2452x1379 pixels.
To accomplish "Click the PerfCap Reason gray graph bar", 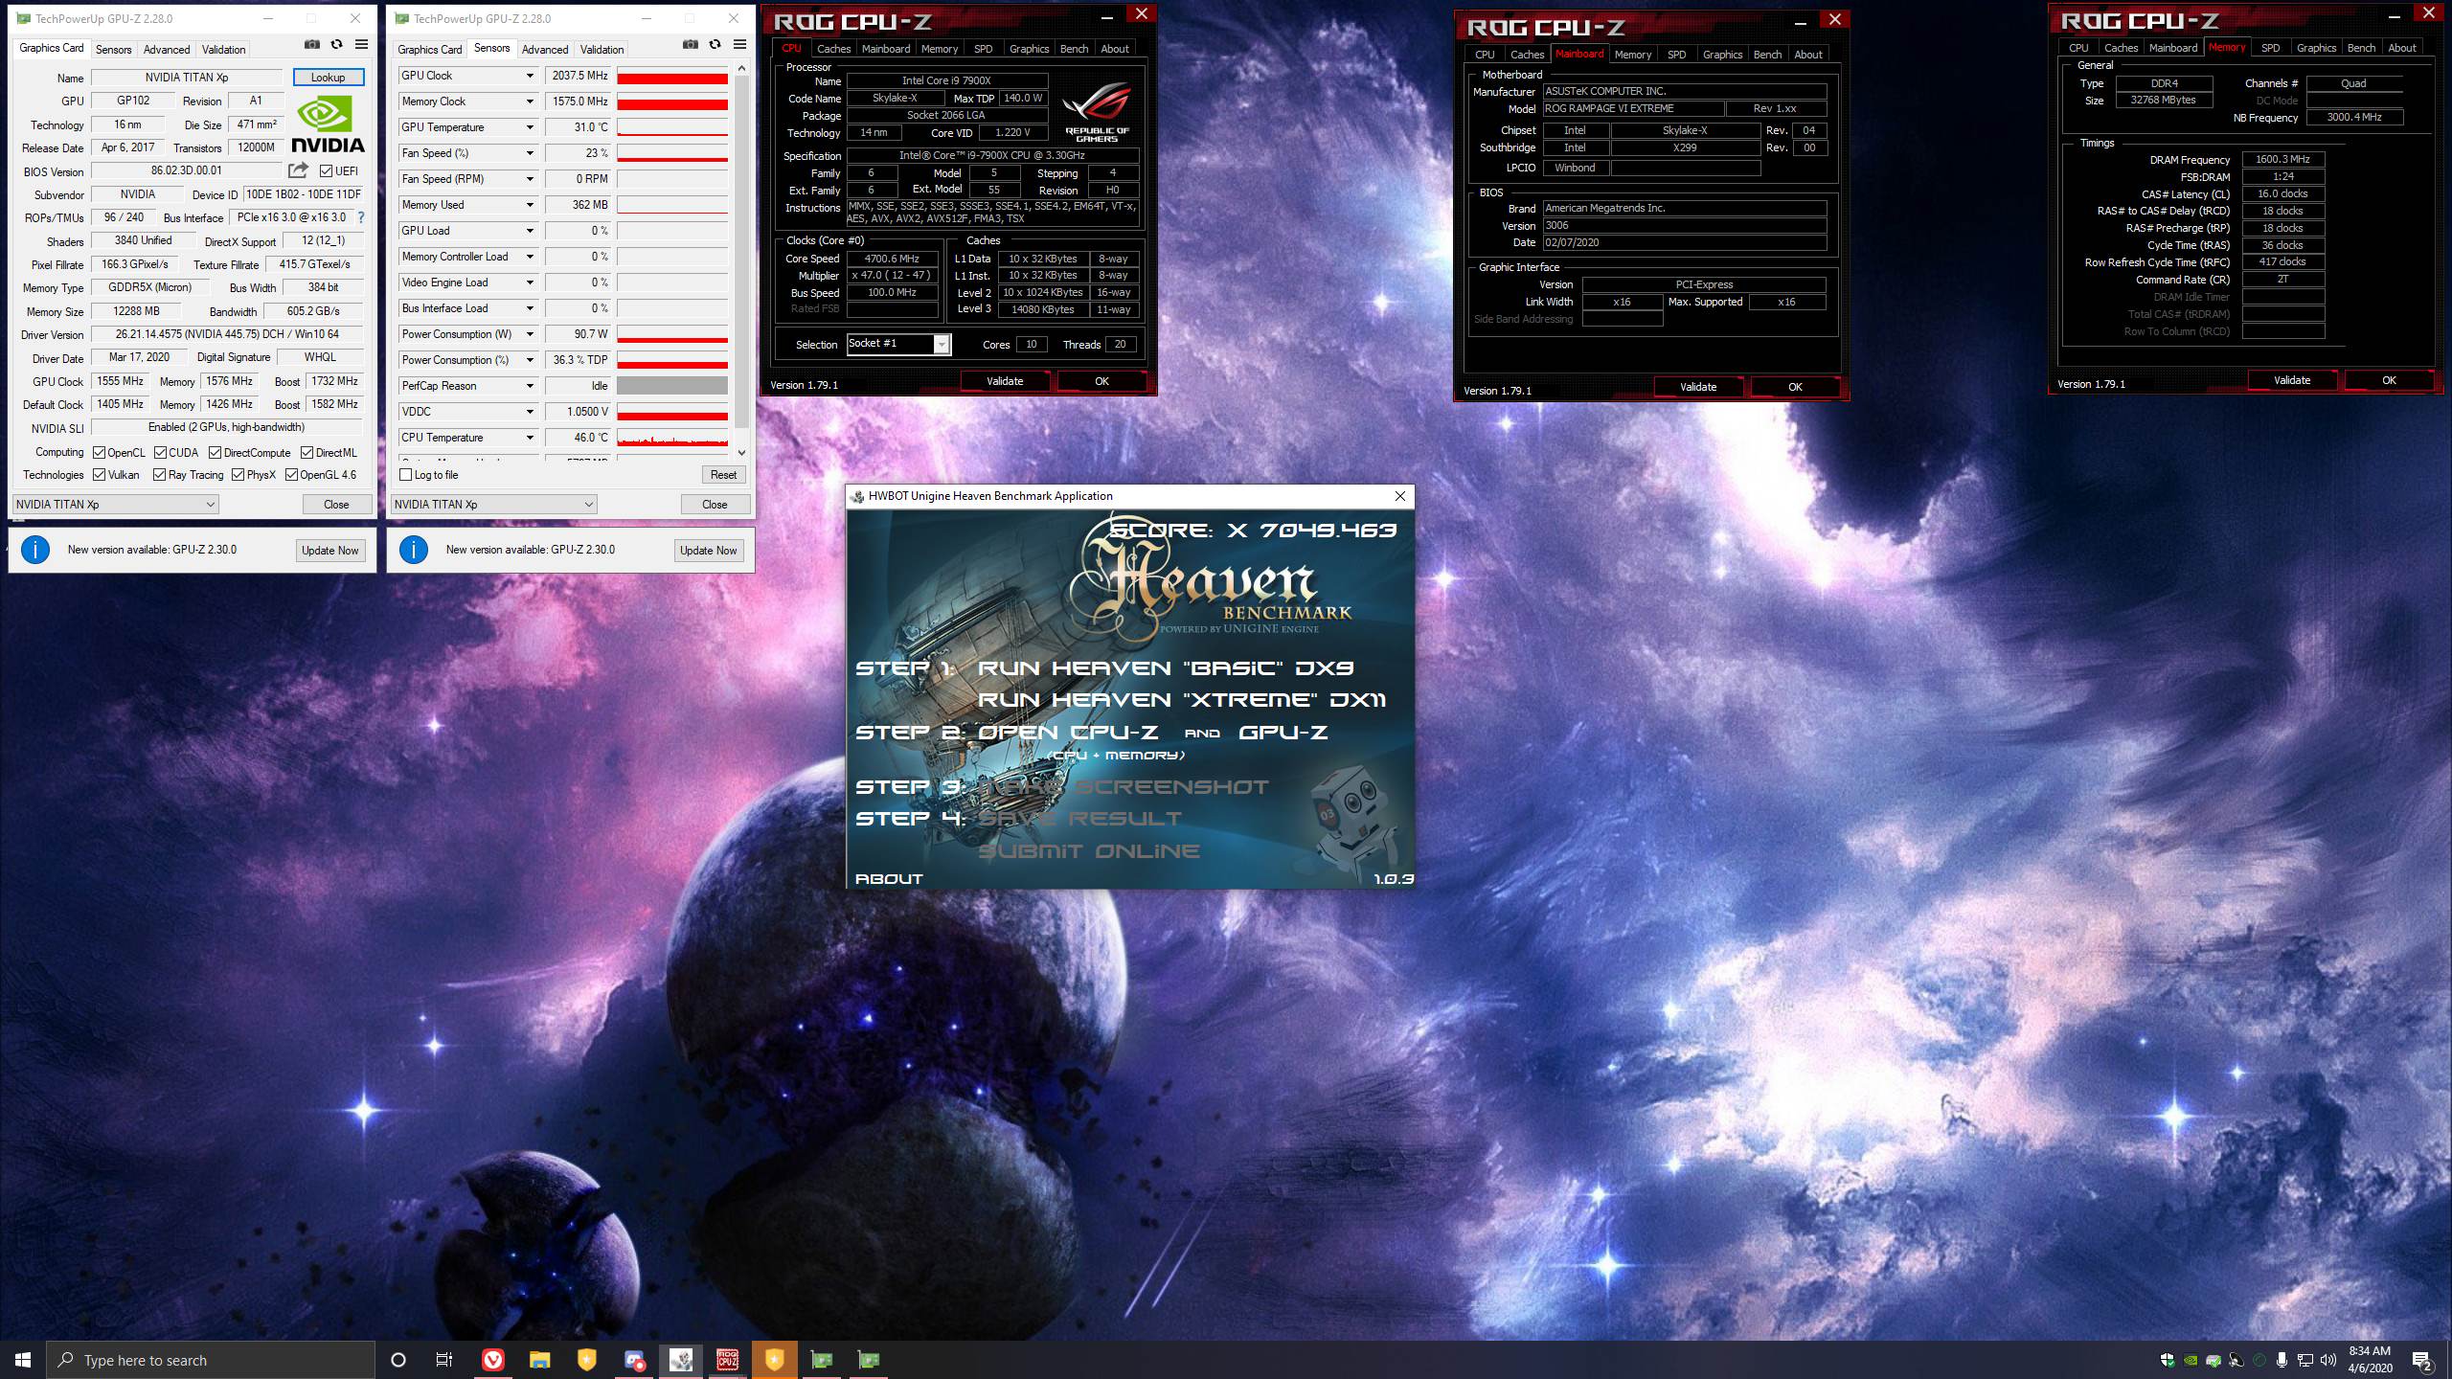I will coord(671,386).
